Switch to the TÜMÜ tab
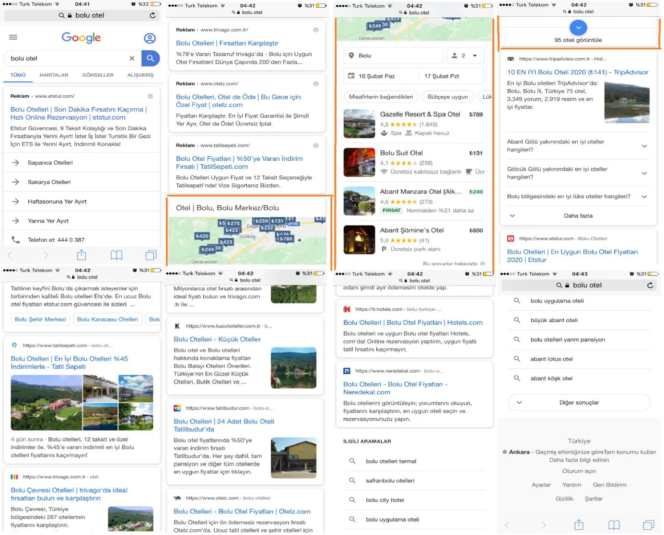The width and height of the screenshot is (664, 535). [18, 75]
